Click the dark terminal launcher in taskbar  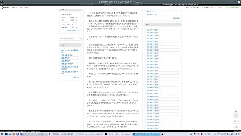tap(6, 134)
